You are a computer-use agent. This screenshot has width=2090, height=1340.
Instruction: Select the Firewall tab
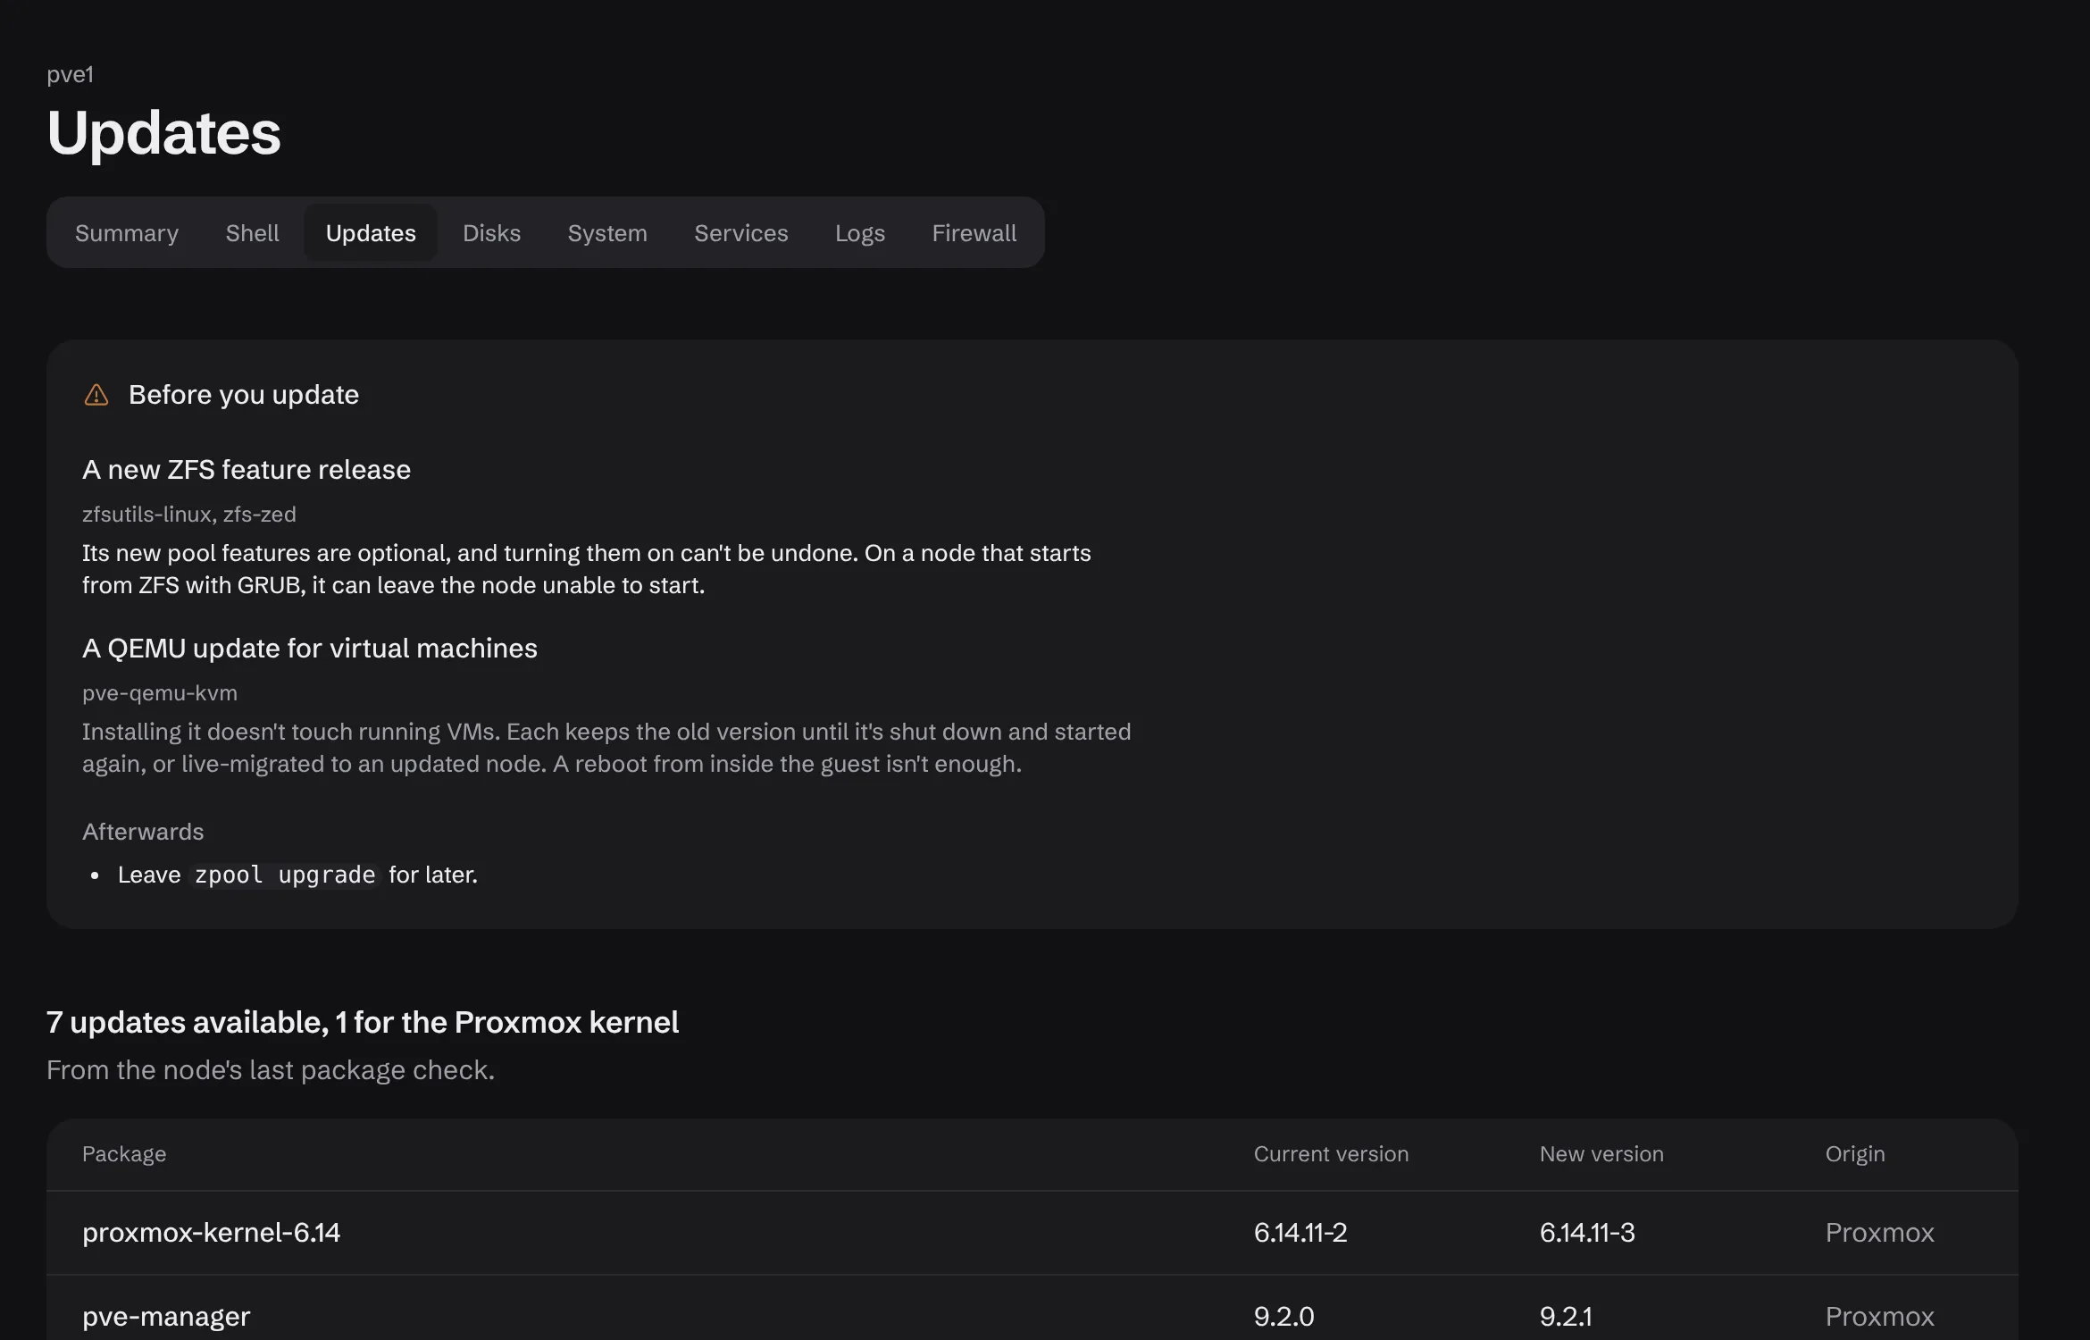[x=974, y=233]
